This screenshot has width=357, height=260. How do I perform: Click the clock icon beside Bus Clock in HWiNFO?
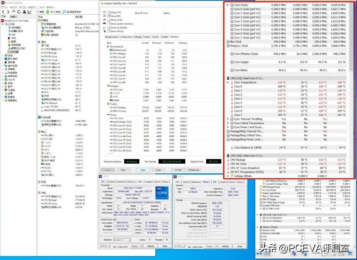click(x=228, y=42)
